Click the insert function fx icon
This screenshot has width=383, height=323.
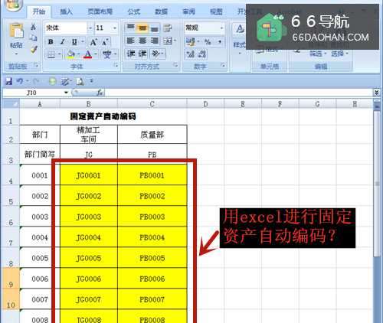click(x=100, y=93)
